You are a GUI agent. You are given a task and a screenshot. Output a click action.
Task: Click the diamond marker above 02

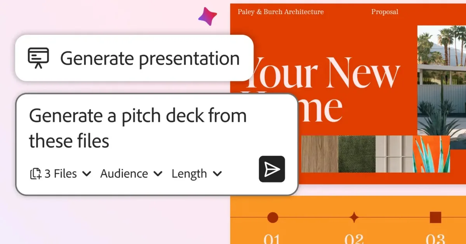(x=355, y=217)
